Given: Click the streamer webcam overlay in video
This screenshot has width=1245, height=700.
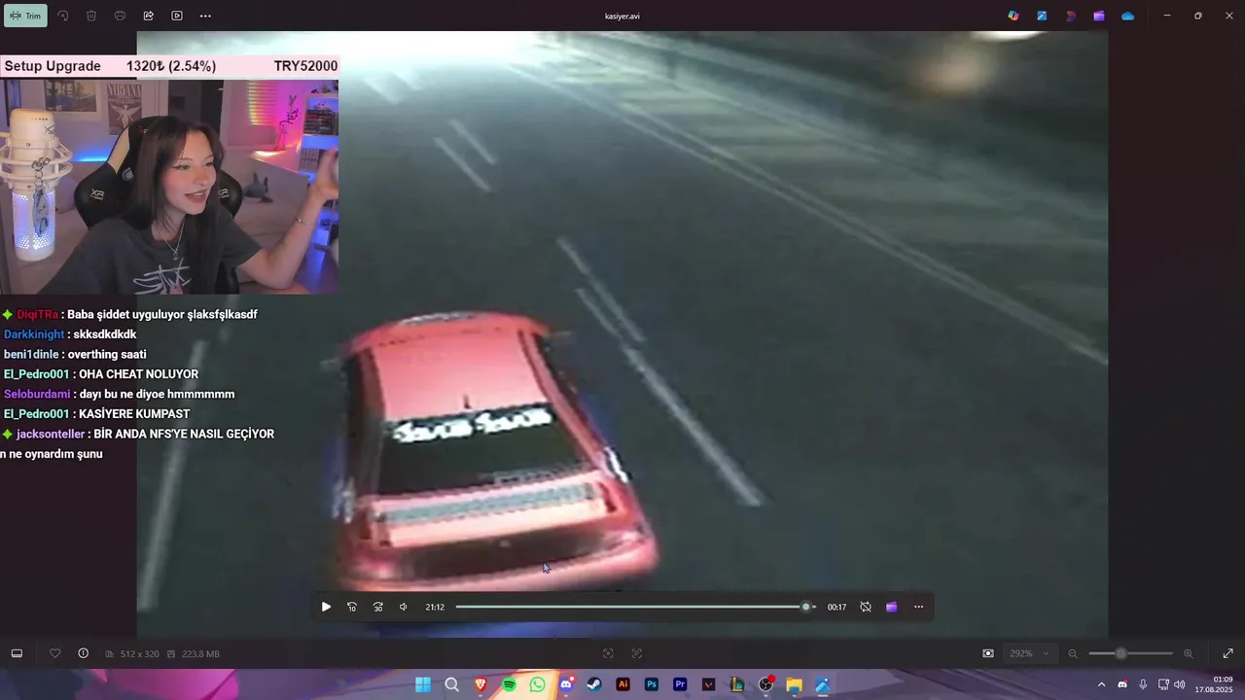Looking at the screenshot, I should (x=169, y=187).
